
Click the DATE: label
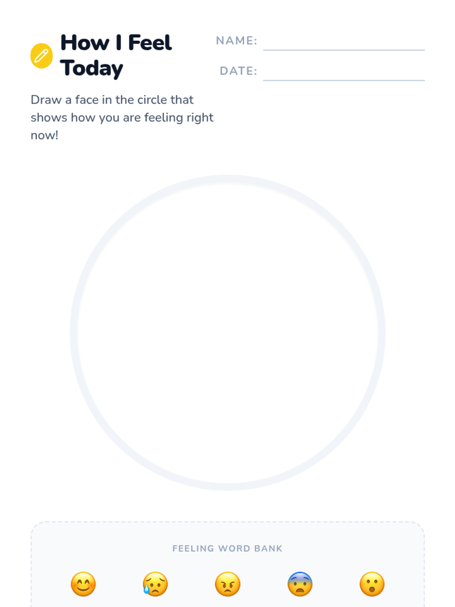(x=238, y=71)
